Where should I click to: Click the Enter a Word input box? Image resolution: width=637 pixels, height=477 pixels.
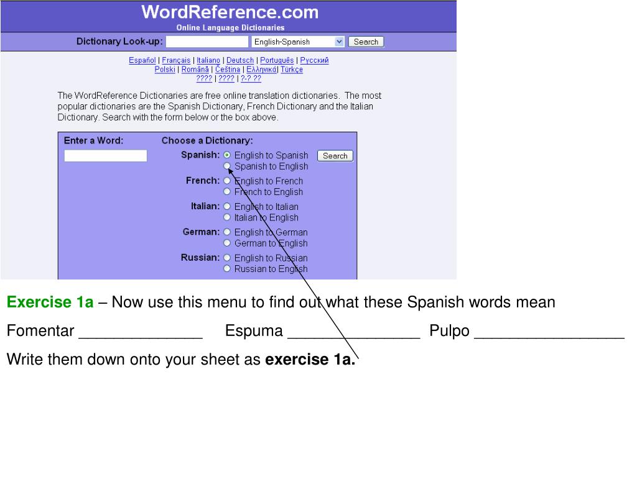click(106, 156)
